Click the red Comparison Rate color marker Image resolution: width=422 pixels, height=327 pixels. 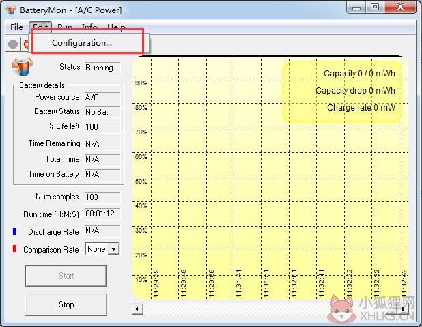[14, 248]
